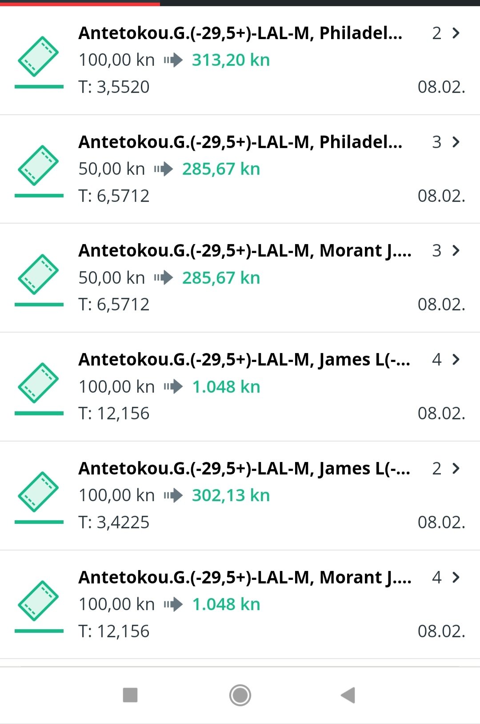The image size is (480, 724).
Task: Expand chevron of the Philadel... 285,67 kn ticket
Action: point(456,142)
